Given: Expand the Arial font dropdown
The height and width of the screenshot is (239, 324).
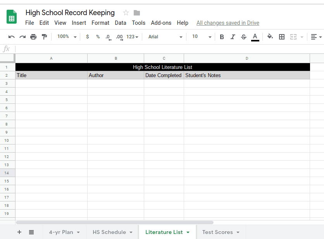Looking at the screenshot, I should [165, 37].
